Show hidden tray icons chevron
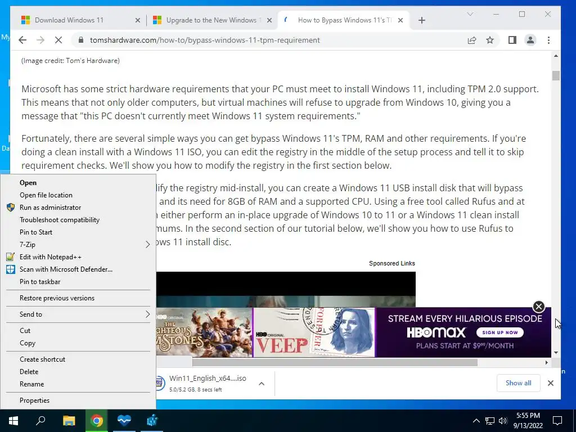Viewport: 576px width, 432px height. coord(476,421)
